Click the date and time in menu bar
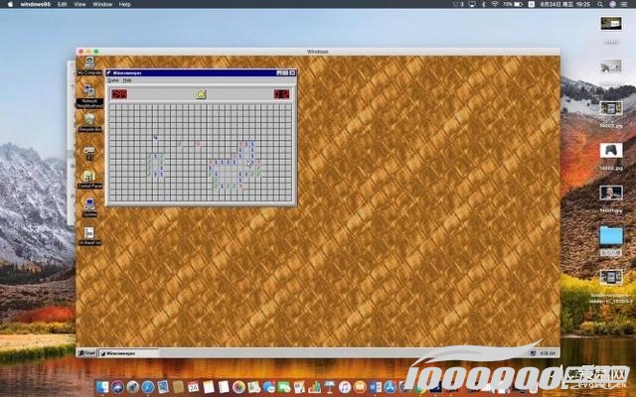 pos(565,4)
